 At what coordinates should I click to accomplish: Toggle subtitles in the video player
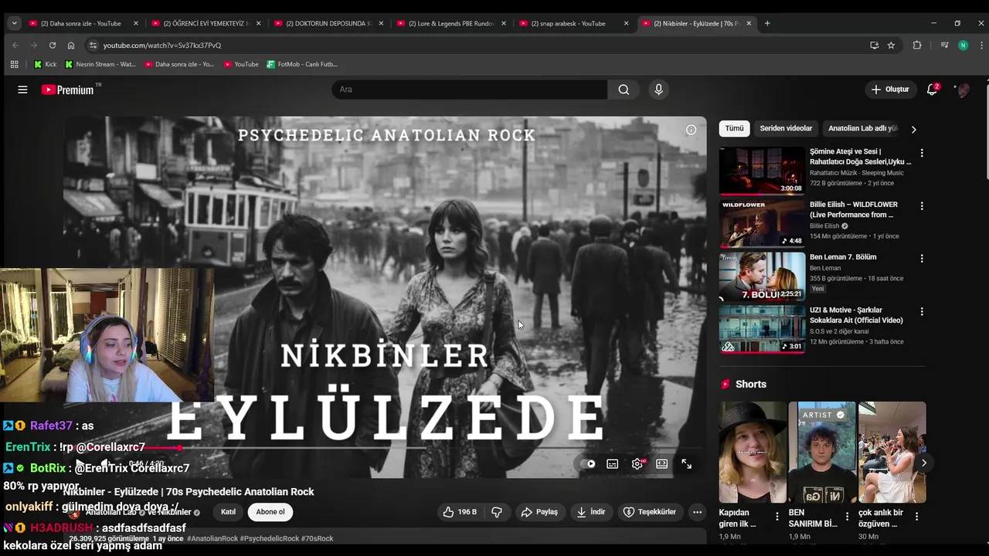pos(612,464)
